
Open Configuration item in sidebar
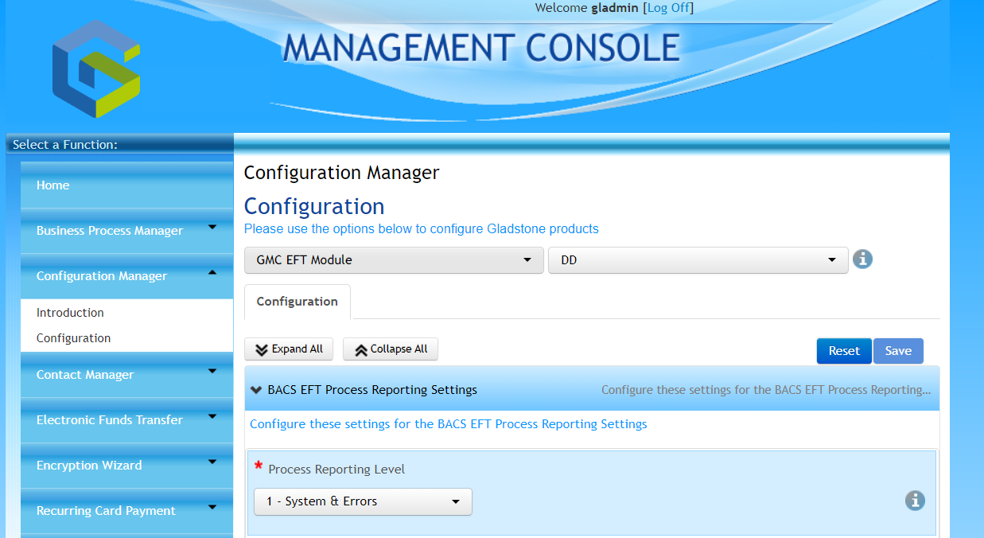click(x=73, y=338)
